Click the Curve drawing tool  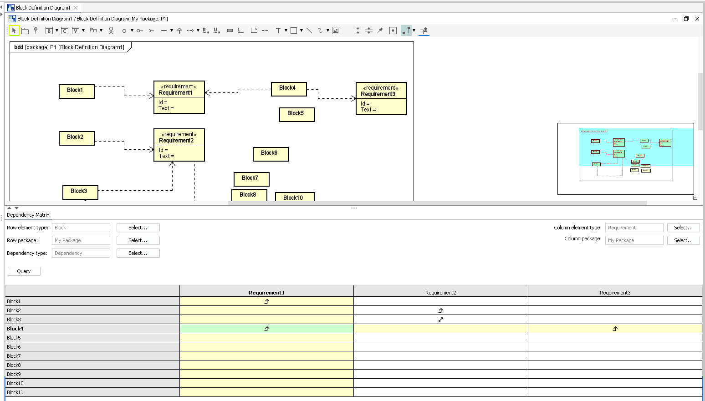click(320, 30)
